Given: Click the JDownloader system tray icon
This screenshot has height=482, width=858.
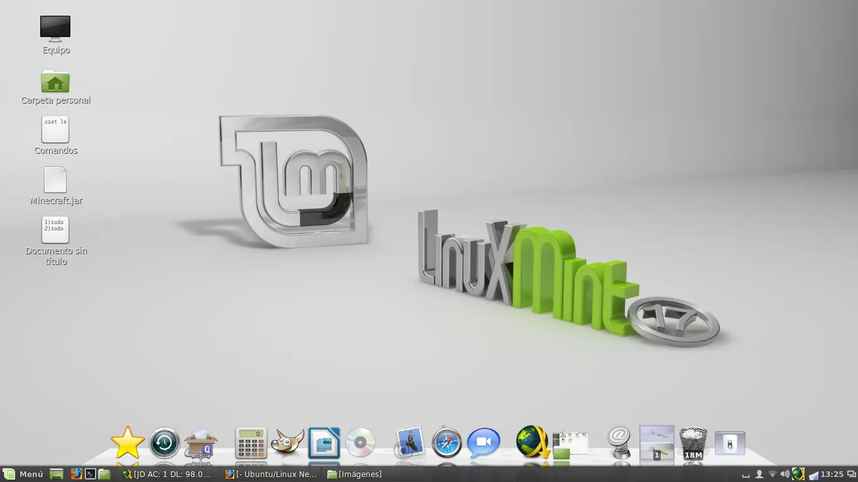Looking at the screenshot, I should pos(798,474).
